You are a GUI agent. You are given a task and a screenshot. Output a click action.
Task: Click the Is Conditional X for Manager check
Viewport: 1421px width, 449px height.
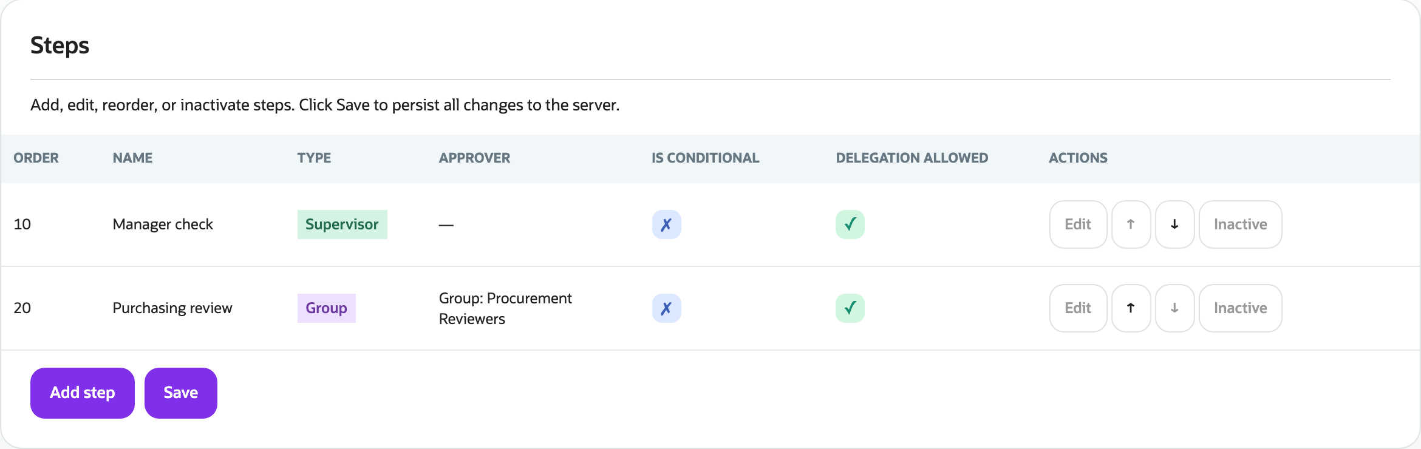click(x=666, y=224)
